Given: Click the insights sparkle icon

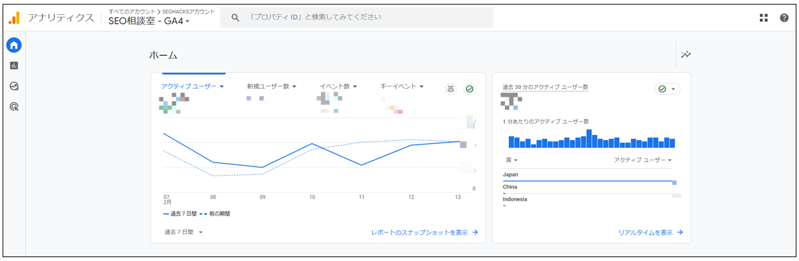Looking at the screenshot, I should click(x=686, y=55).
